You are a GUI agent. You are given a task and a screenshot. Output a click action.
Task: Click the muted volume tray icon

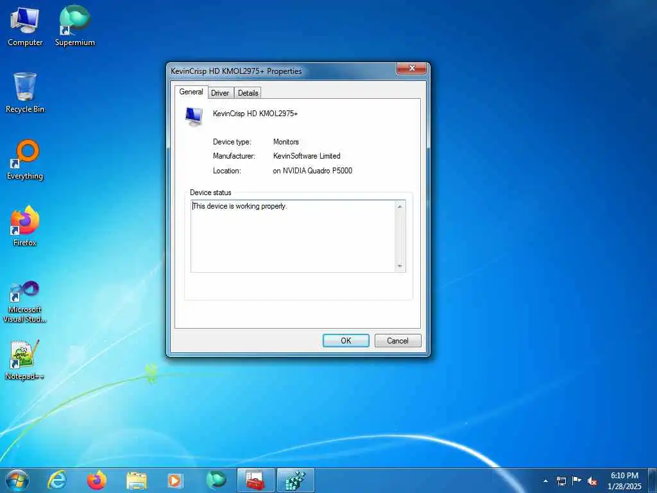[x=592, y=481]
